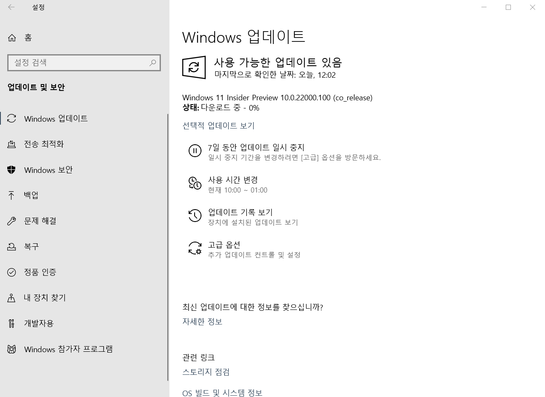Maximize the 설정 window

(508, 7)
